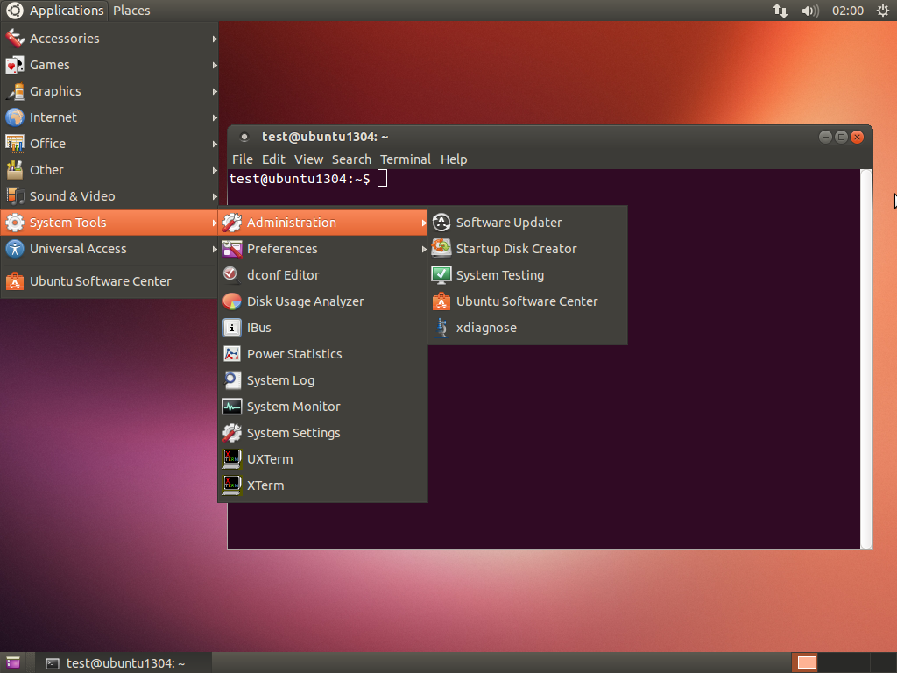Launch Disk Usage Analyzer
Screen dimensions: 897x673
pyautogui.click(x=322, y=301)
